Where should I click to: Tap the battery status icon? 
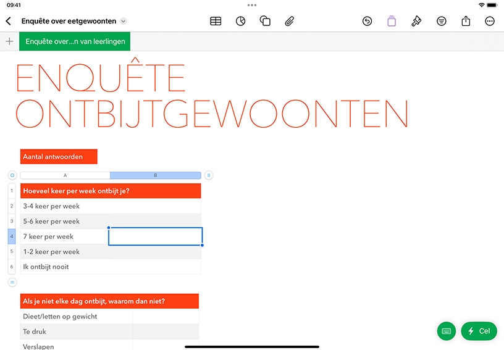[x=492, y=5]
